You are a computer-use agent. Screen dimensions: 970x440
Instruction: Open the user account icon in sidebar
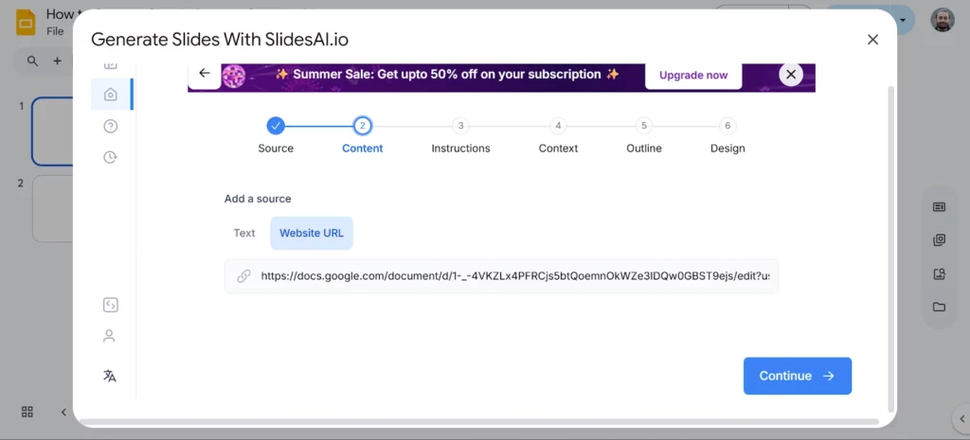coord(110,336)
